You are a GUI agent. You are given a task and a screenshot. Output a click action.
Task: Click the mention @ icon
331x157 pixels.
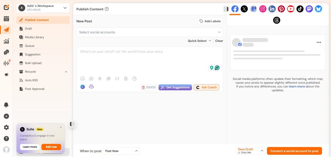tap(109, 79)
